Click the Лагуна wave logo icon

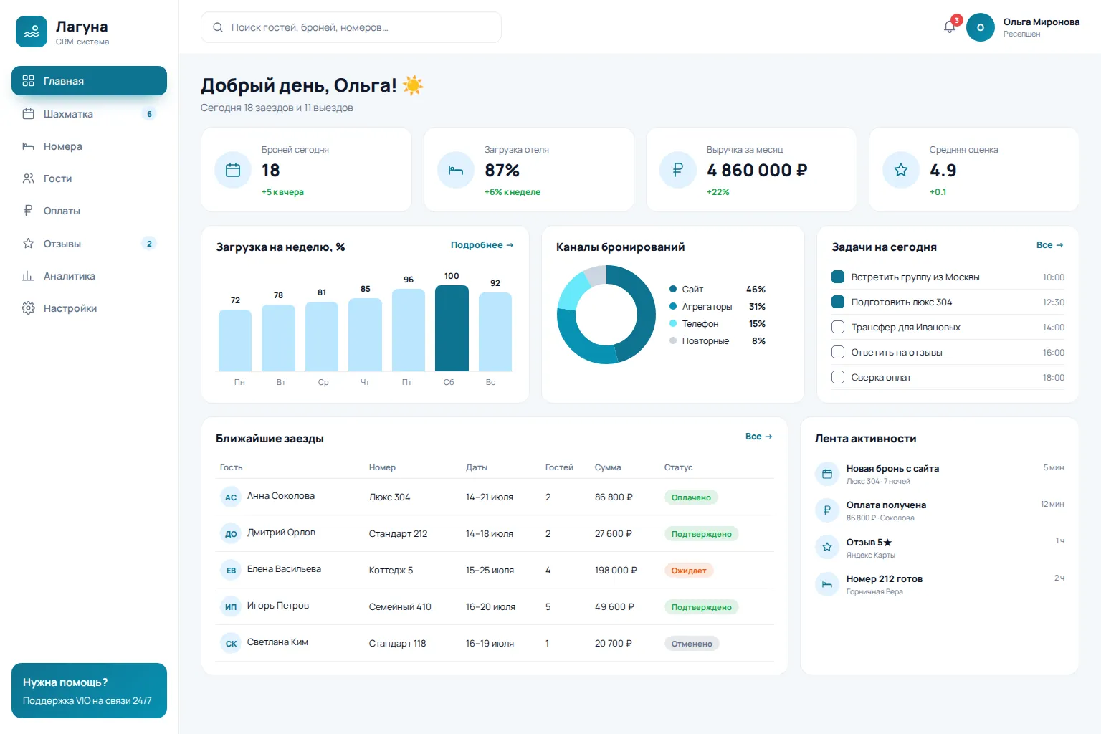tap(32, 32)
